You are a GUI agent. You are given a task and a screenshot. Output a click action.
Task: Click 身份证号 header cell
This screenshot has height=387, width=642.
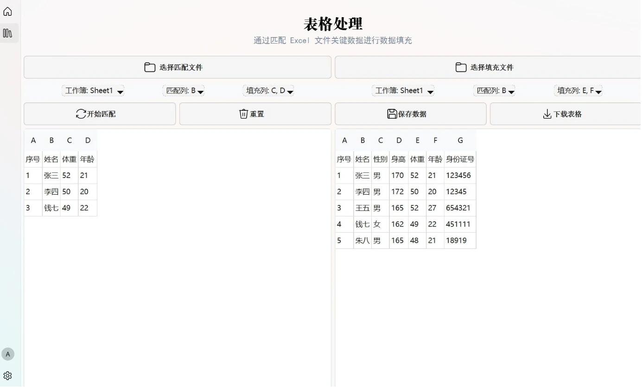[x=460, y=159]
